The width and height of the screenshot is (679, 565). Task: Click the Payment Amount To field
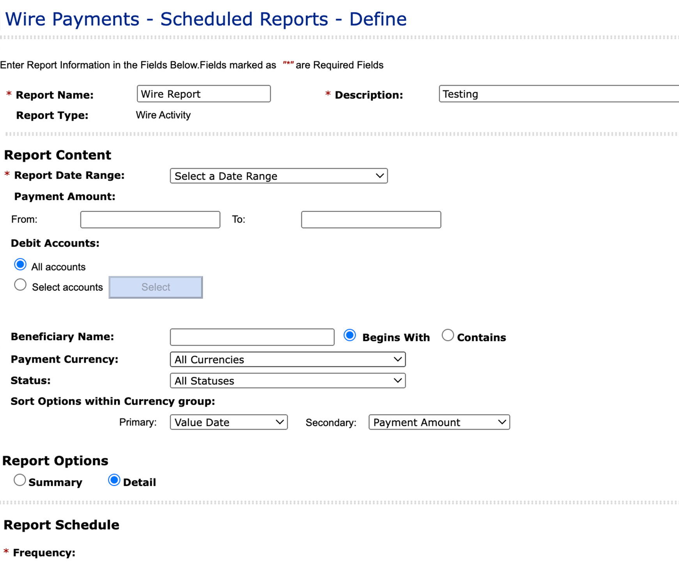371,220
